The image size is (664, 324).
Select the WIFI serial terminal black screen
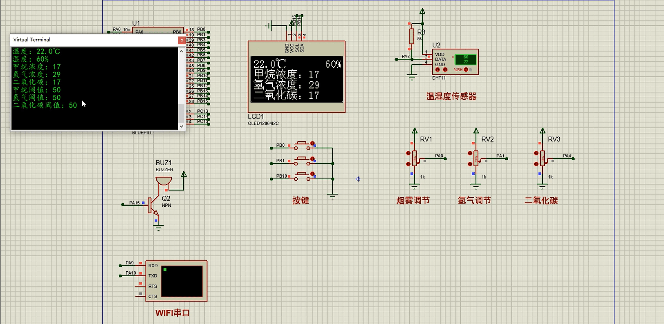[182, 281]
